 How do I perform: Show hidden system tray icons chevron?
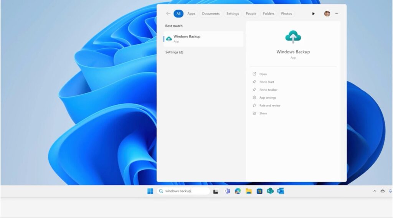click(375, 191)
